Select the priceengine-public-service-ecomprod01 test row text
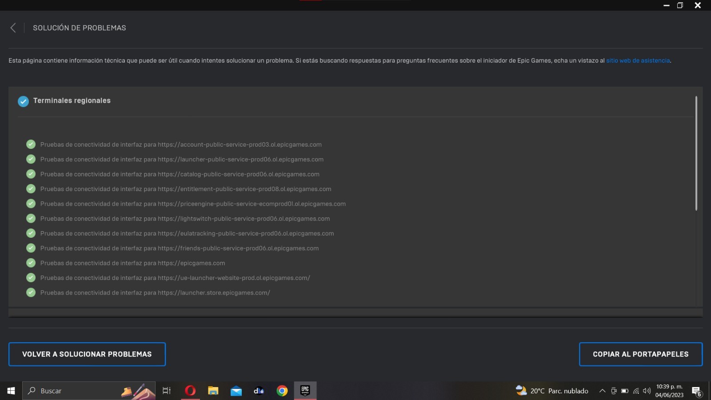 pyautogui.click(x=193, y=204)
